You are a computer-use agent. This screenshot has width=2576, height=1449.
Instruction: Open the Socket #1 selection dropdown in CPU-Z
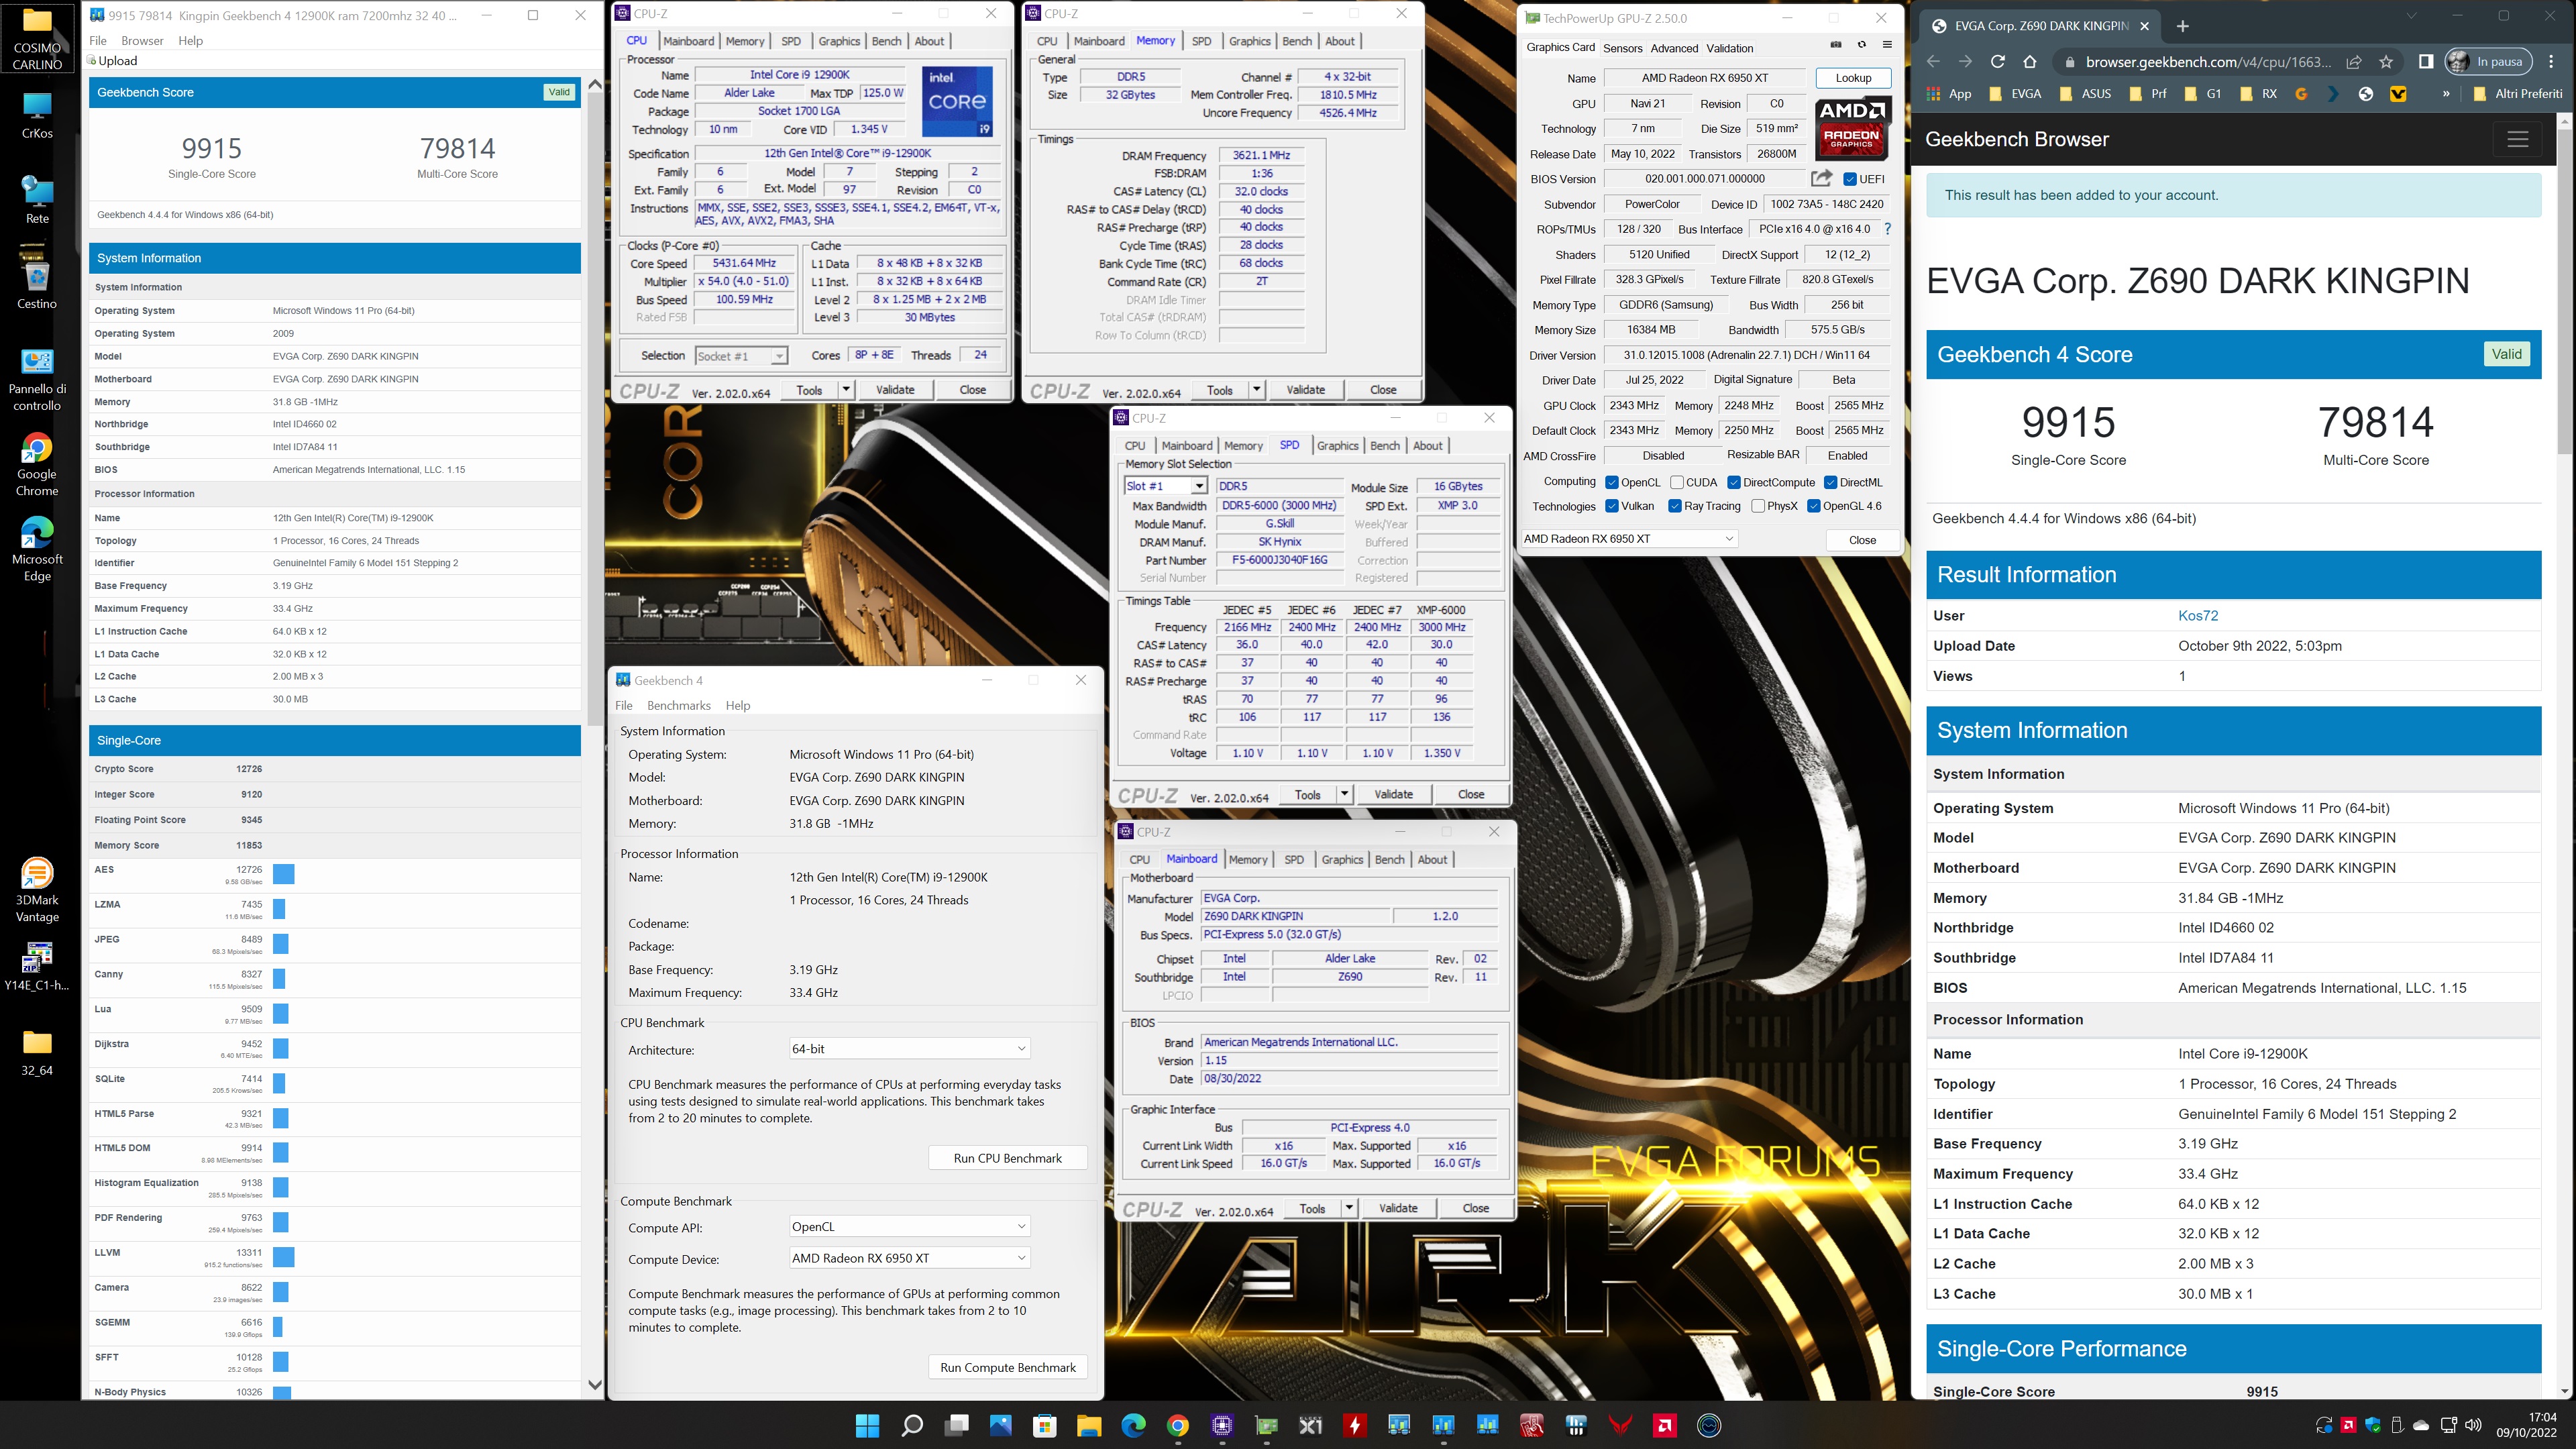[741, 356]
